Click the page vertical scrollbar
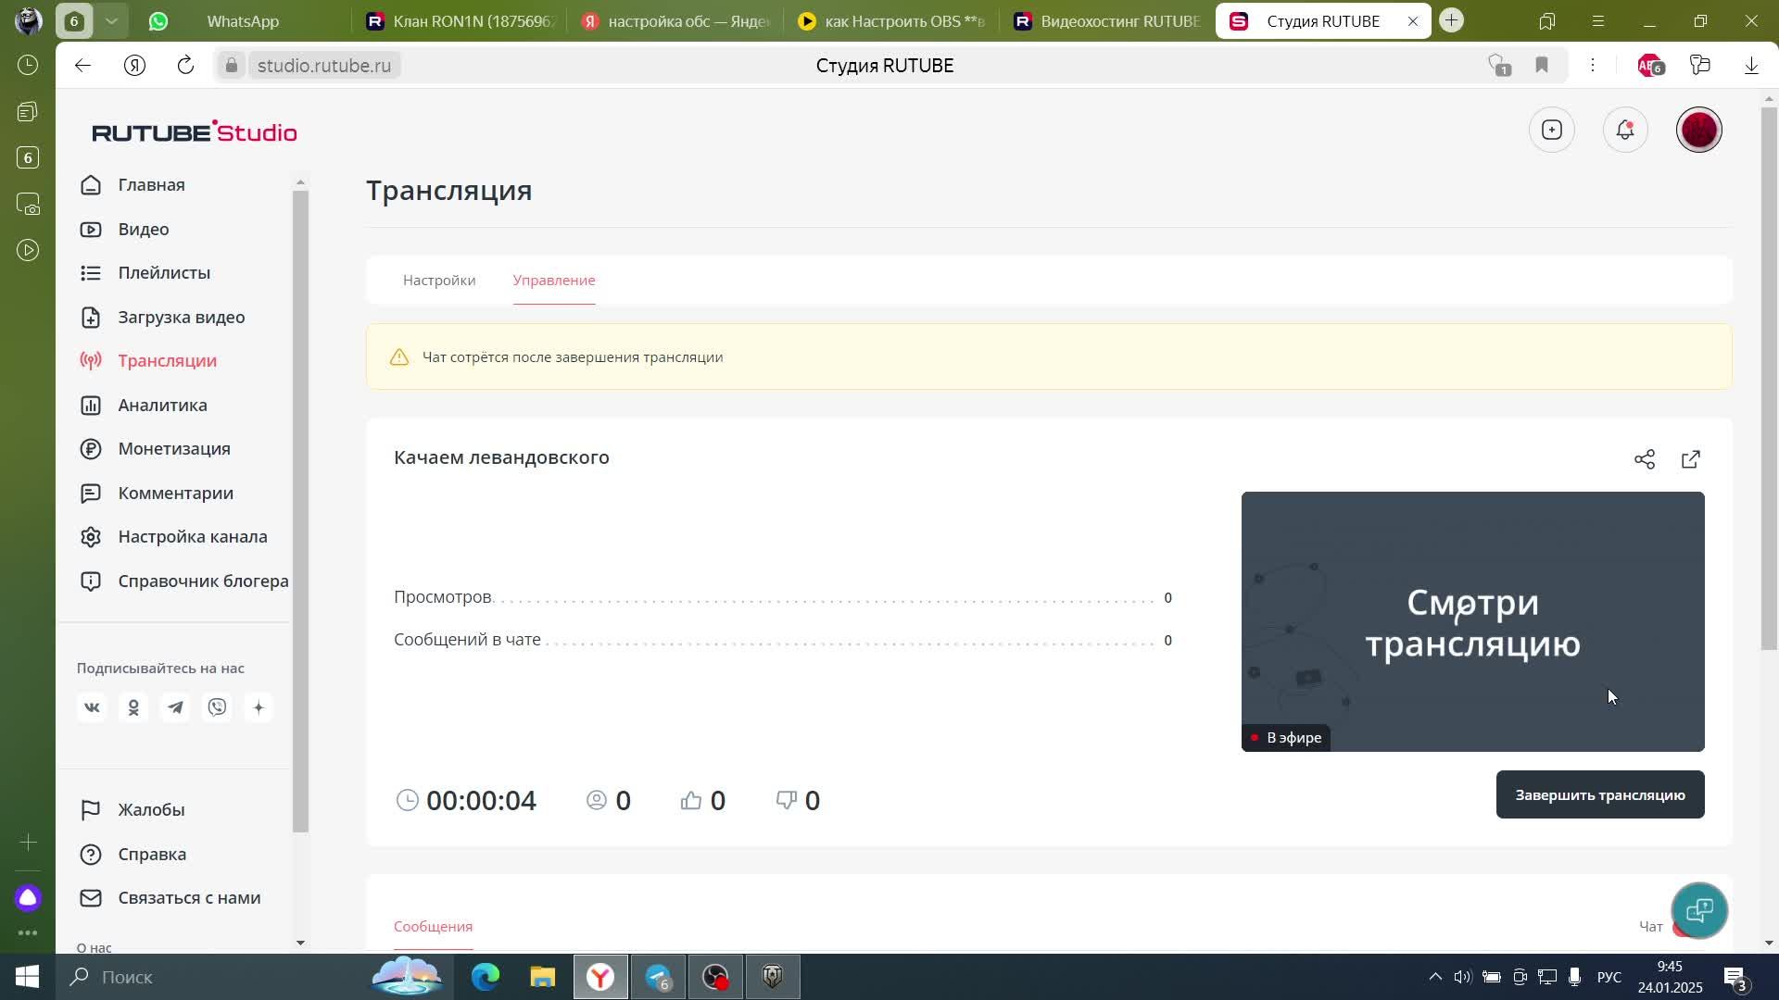This screenshot has width=1779, height=1000. point(1769,380)
